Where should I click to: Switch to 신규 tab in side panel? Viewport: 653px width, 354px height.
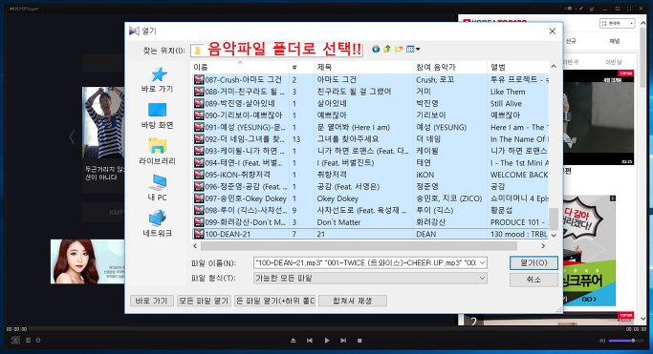click(x=571, y=41)
